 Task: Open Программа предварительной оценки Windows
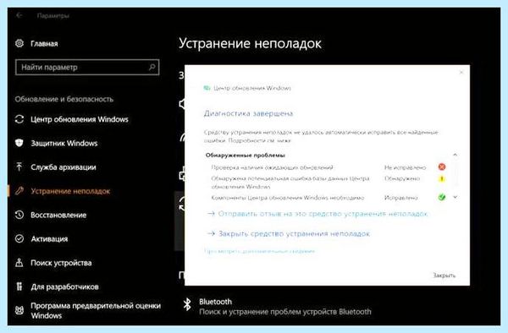96,310
